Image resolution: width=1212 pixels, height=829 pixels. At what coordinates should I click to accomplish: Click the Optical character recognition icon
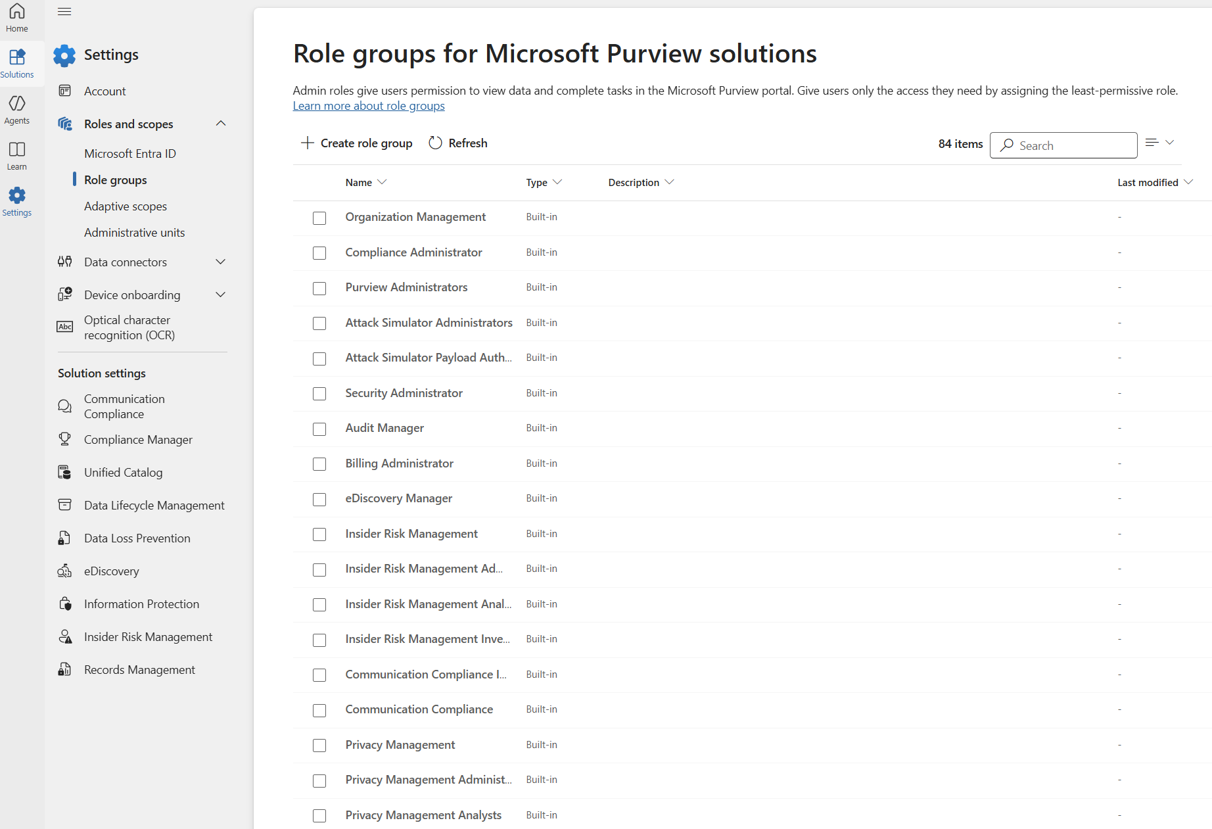point(64,327)
